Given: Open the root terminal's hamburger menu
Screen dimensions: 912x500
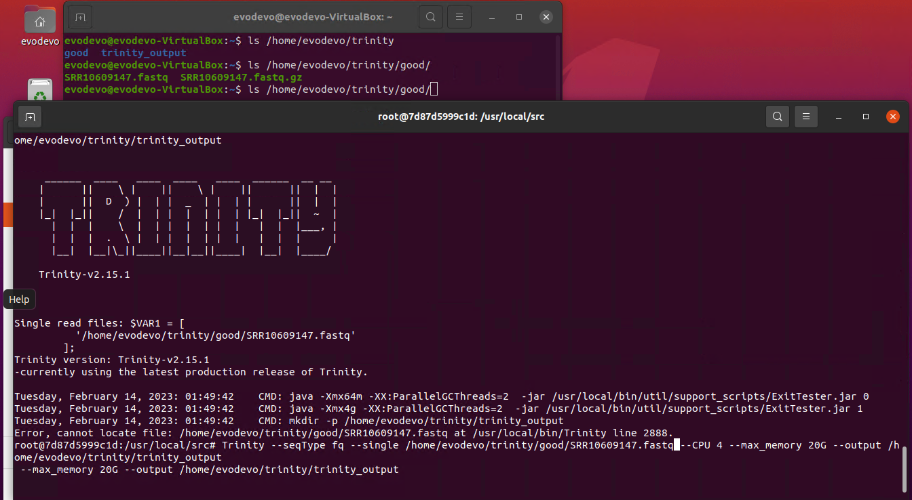Looking at the screenshot, I should [806, 117].
